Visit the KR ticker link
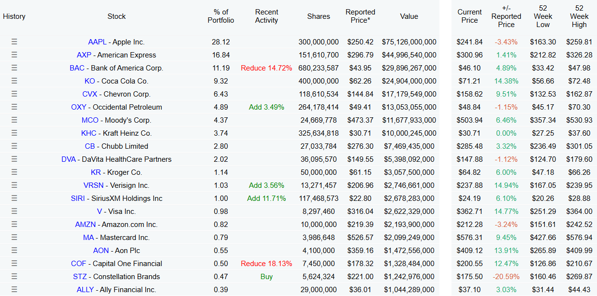 (96, 172)
